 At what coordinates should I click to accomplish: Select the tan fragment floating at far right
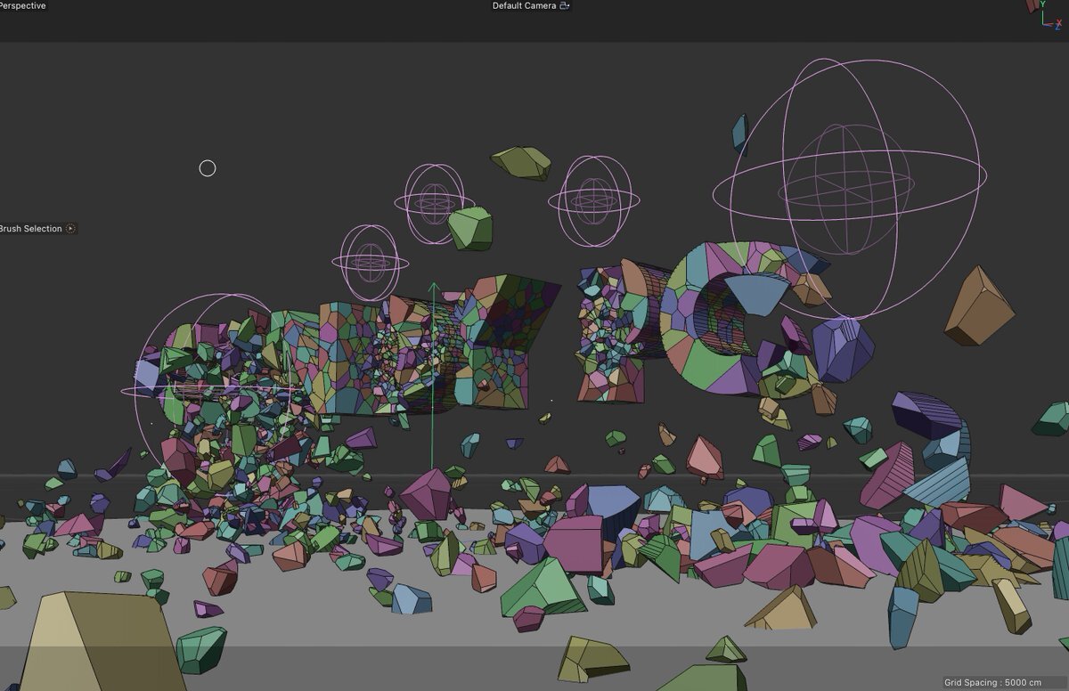(978, 305)
